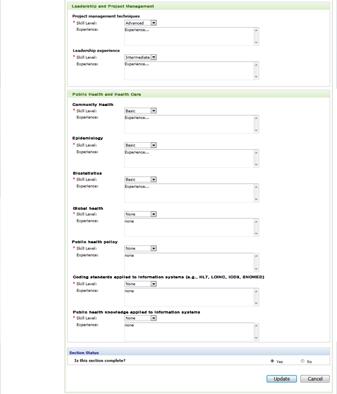Screen dimensions: 337x394
Task: Click into Community Health experience field
Action: coord(188,124)
